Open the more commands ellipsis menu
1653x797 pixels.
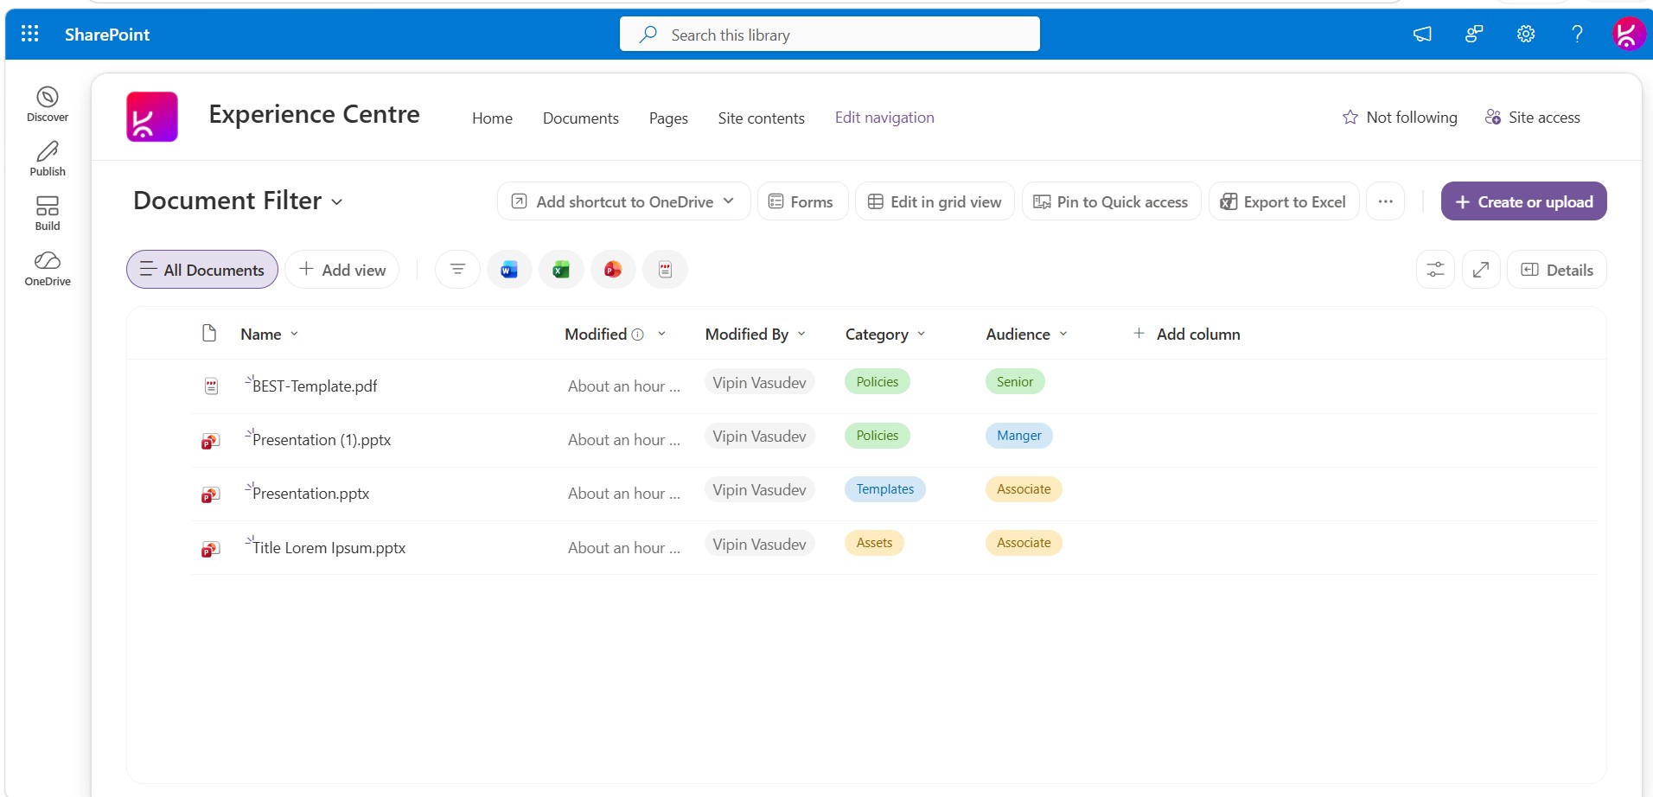[x=1386, y=201]
